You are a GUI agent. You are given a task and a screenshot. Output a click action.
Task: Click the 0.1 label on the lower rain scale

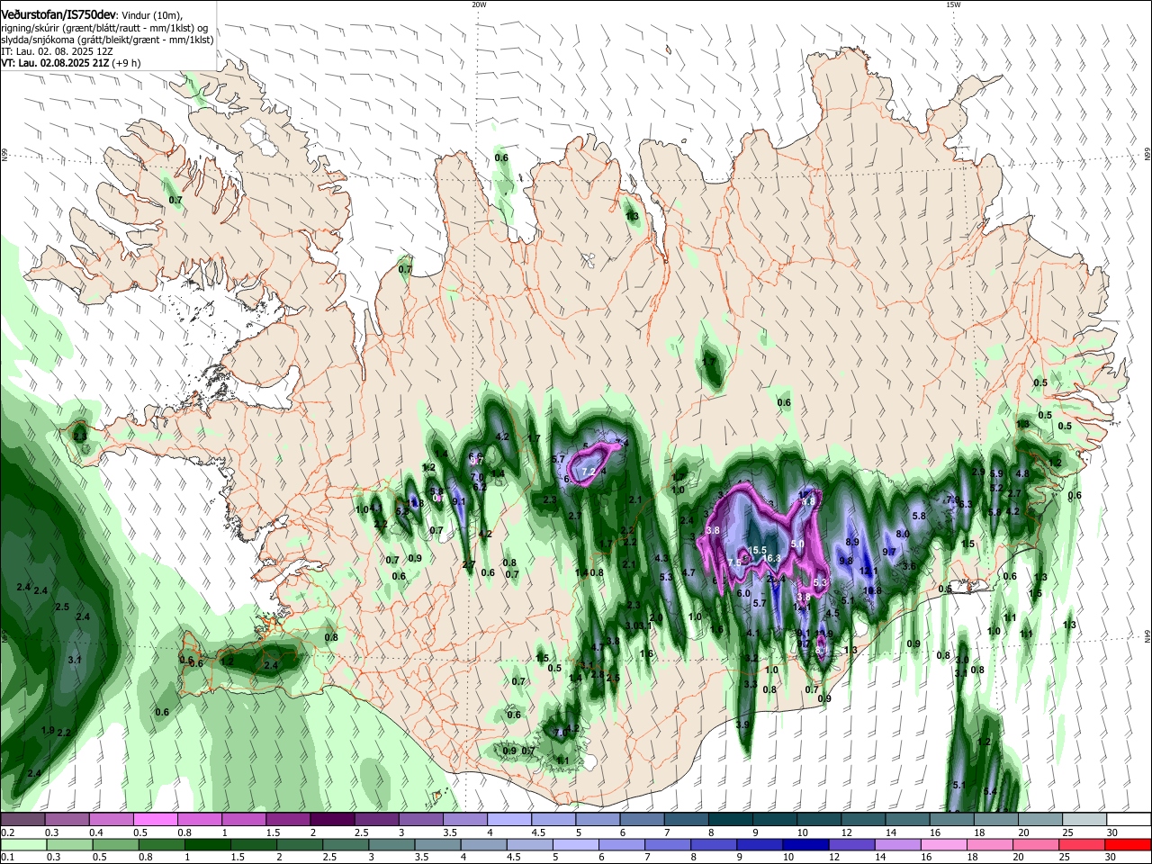click(7, 858)
